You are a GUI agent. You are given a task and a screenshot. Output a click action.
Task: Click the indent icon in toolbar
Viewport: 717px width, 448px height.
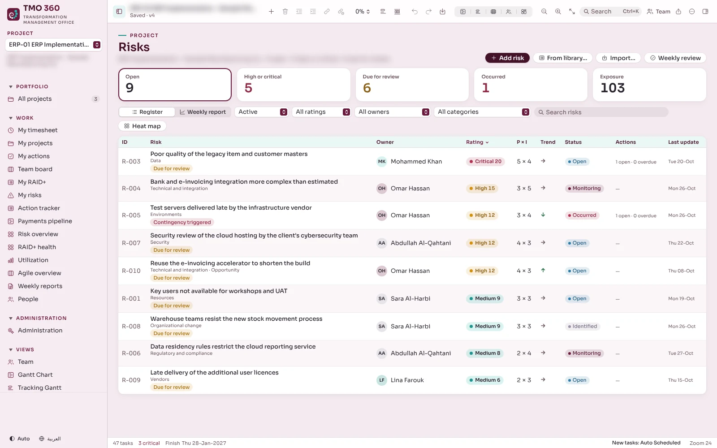313,12
